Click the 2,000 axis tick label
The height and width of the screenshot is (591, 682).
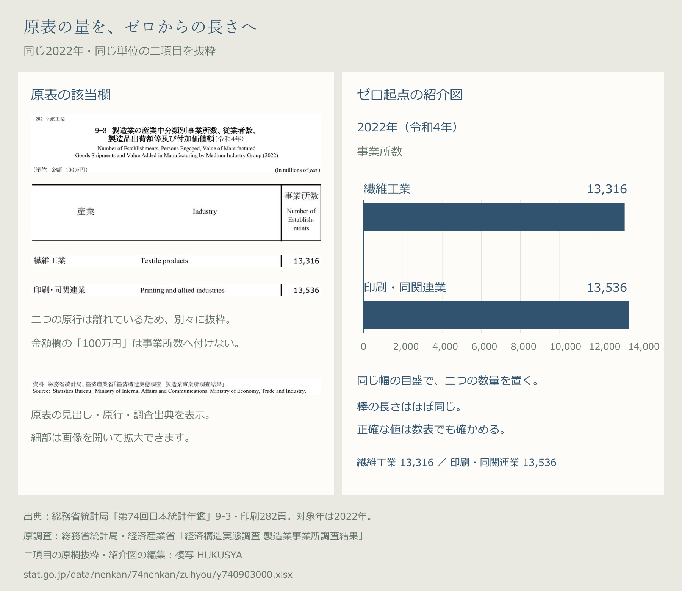coord(406,346)
